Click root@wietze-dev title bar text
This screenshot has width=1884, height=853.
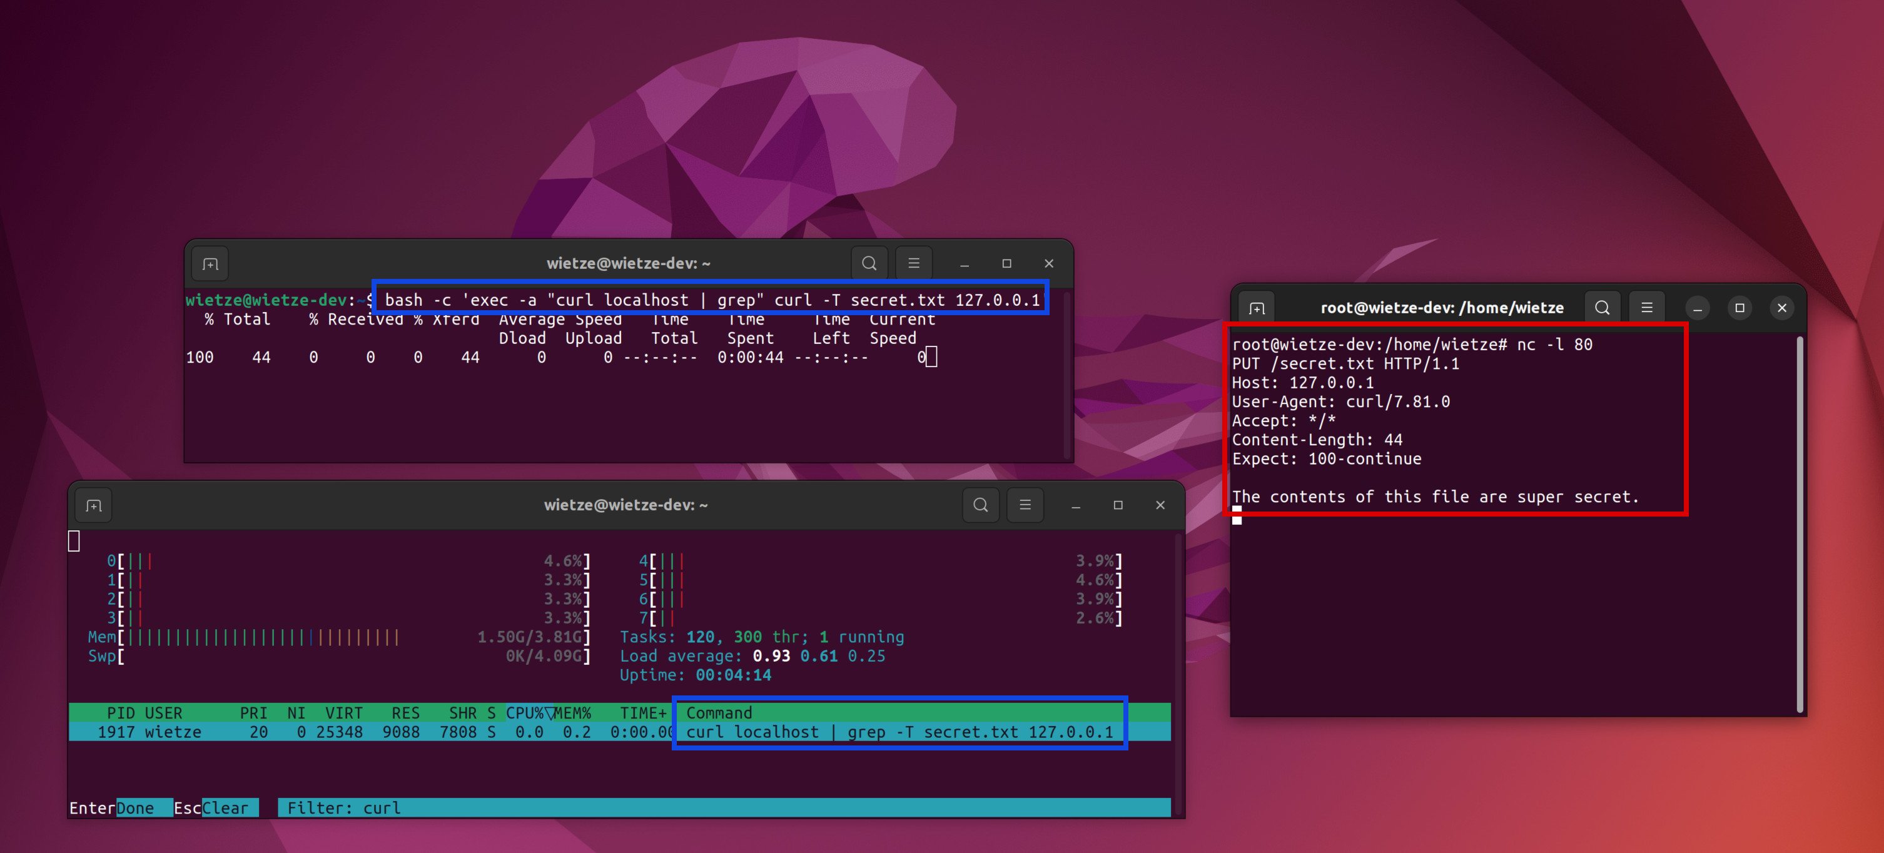click(x=1442, y=308)
